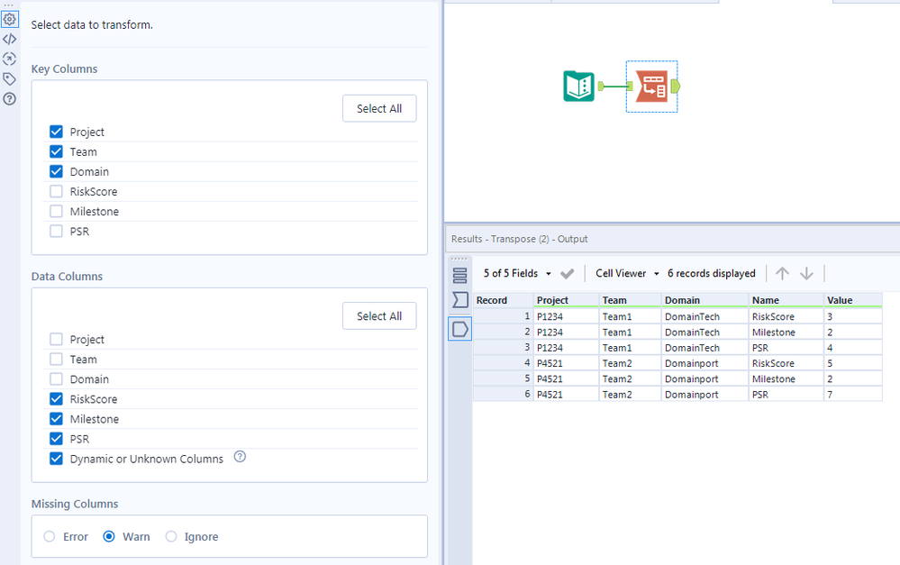Screen dimensions: 900x565
Task: Check Milestone in Key Columns
Action: [56, 211]
